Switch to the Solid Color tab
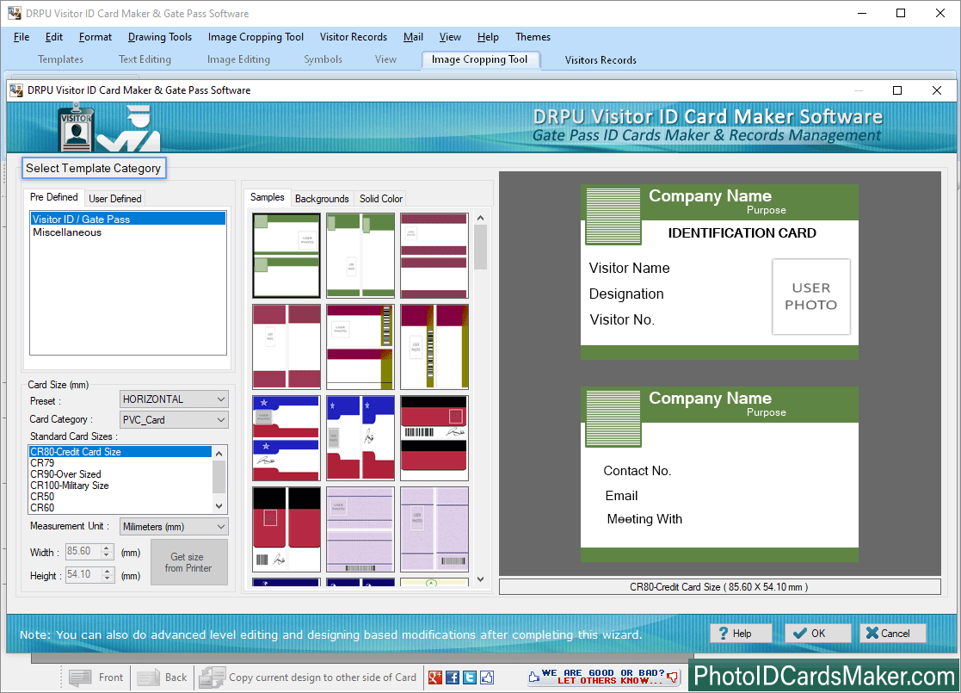Image resolution: width=961 pixels, height=693 pixels. (381, 199)
